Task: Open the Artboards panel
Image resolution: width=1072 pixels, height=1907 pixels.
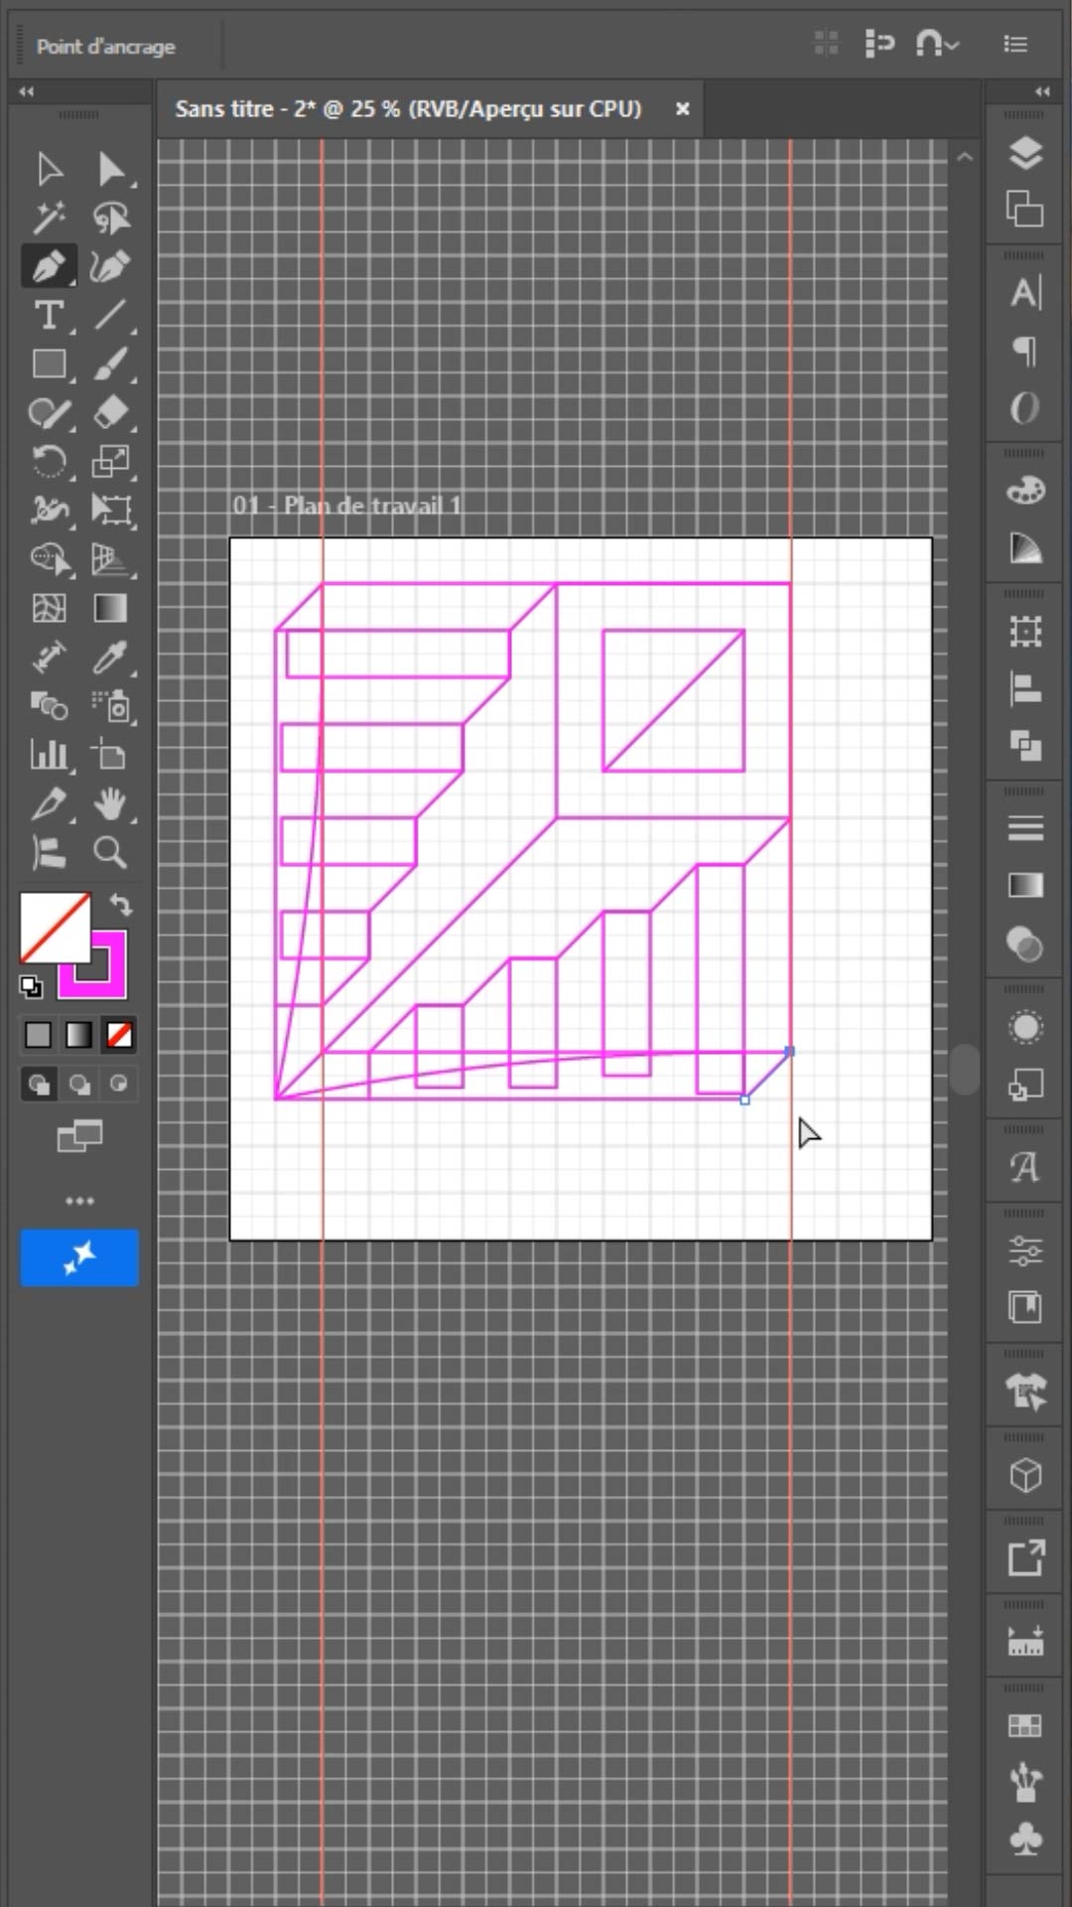Action: (1025, 210)
